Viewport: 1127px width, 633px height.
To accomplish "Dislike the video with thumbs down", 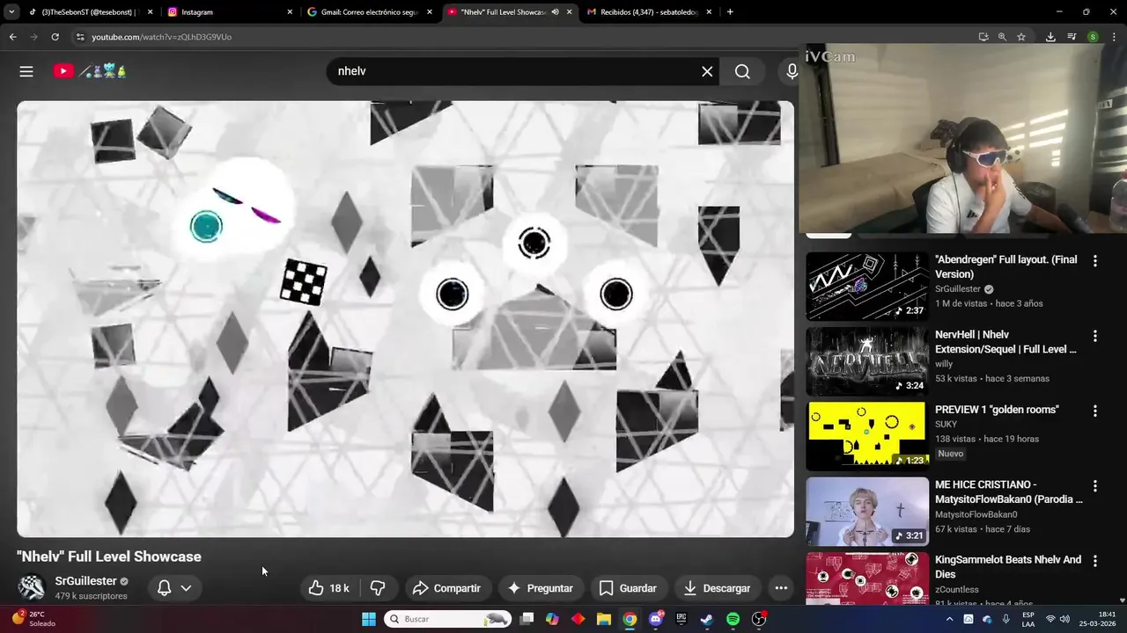I will [x=378, y=588].
